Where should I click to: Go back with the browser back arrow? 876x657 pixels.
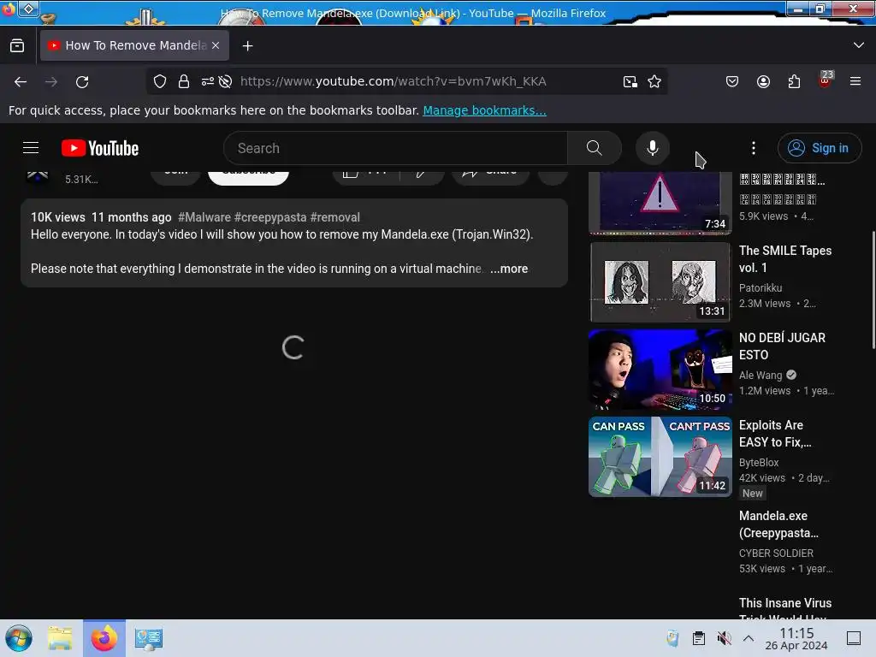tap(21, 82)
